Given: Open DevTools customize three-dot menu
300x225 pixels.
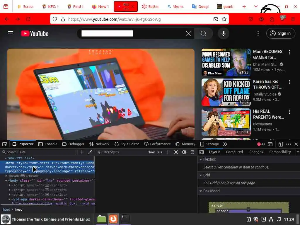Looking at the screenshot, I should (x=289, y=144).
